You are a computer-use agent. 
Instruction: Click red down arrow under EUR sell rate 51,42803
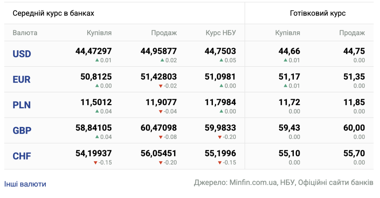point(160,86)
